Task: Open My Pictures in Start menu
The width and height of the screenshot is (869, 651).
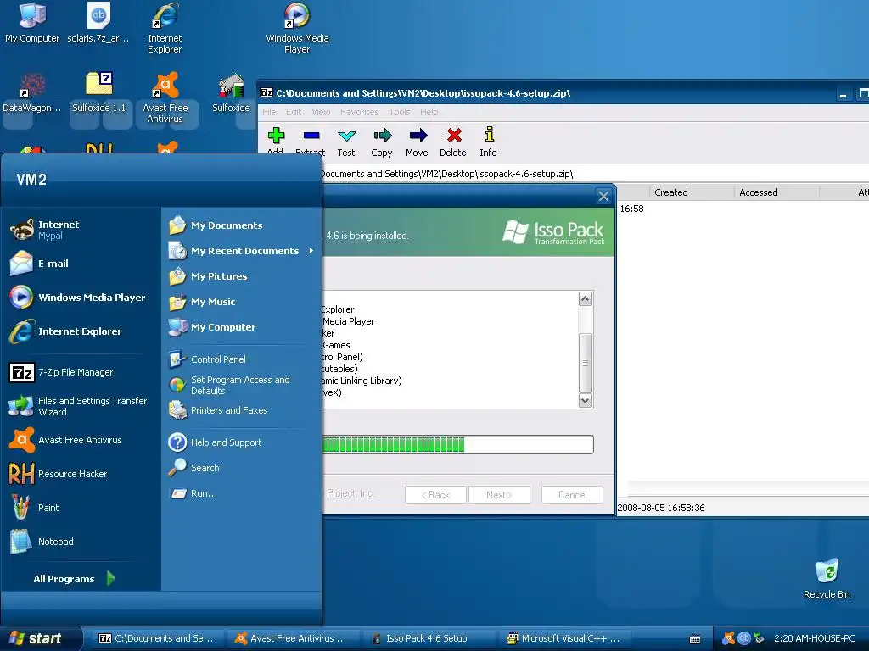Action: tap(240, 276)
